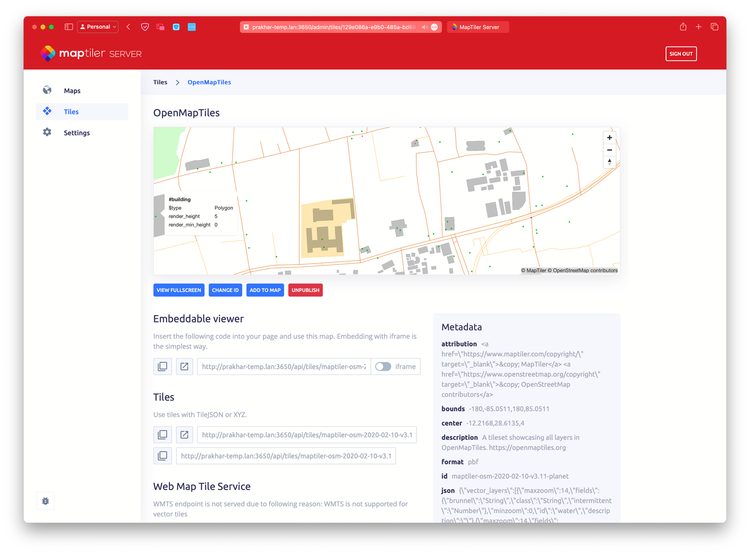This screenshot has width=750, height=554.
Task: Click the embeddable viewer URL field
Action: point(284,366)
